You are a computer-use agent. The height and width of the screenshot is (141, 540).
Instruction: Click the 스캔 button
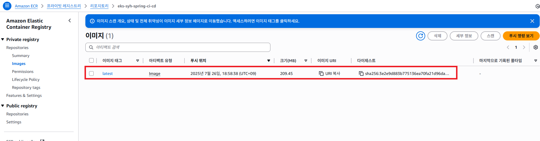pos(491,36)
